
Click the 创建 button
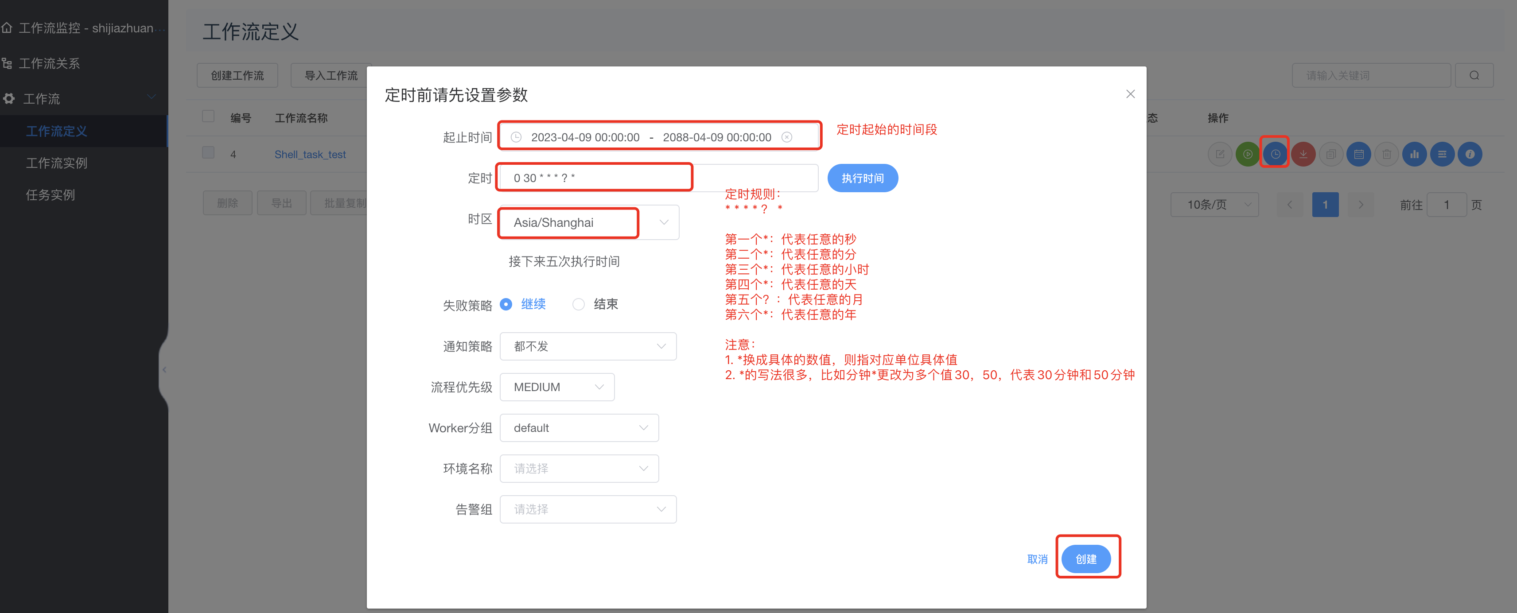pos(1085,559)
